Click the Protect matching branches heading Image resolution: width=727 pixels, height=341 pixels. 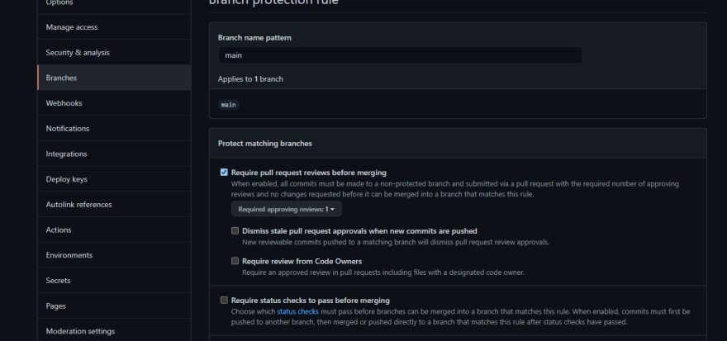pos(264,143)
